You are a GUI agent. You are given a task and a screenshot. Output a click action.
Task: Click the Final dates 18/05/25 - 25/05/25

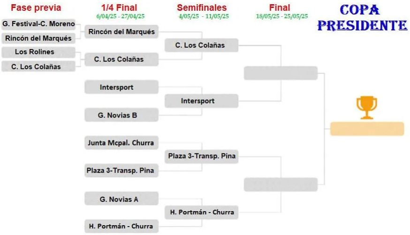281,16
